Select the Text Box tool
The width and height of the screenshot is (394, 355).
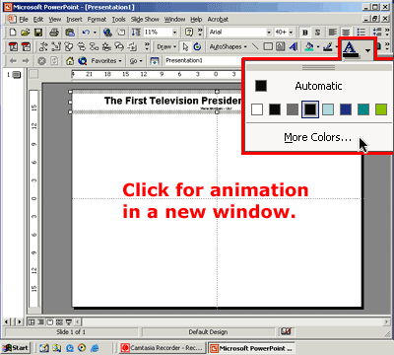pos(280,46)
